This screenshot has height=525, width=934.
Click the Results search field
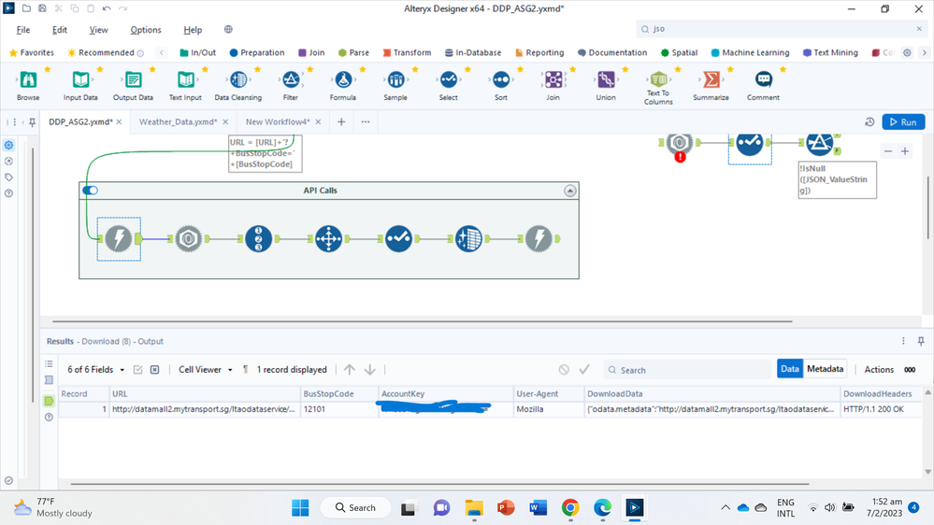(x=687, y=370)
